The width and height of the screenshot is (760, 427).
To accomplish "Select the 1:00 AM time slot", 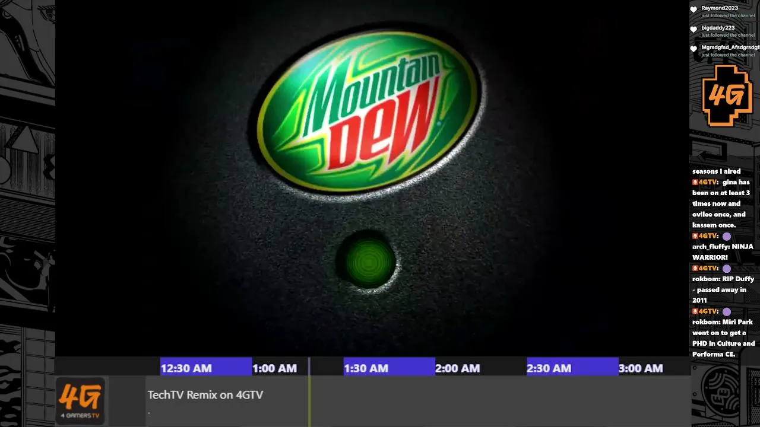I will tap(297, 368).
